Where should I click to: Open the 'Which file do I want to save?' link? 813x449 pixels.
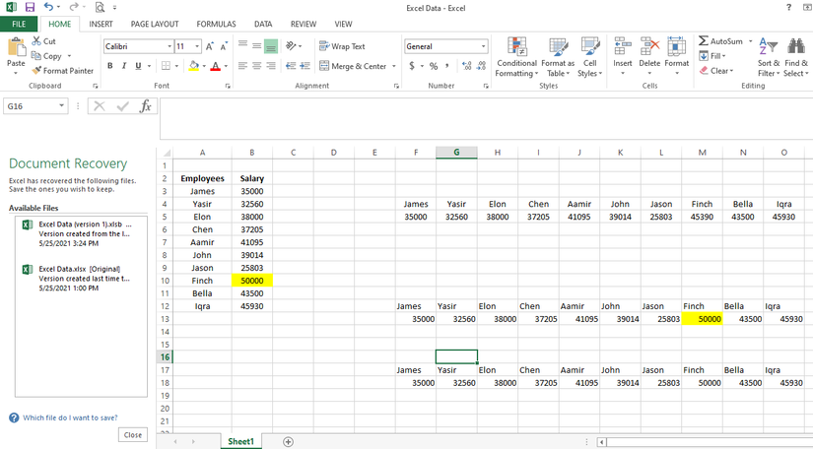pyautogui.click(x=69, y=417)
